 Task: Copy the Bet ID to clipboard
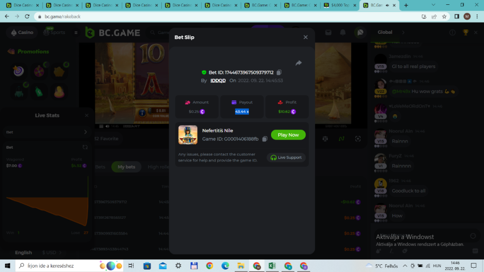[x=279, y=72]
